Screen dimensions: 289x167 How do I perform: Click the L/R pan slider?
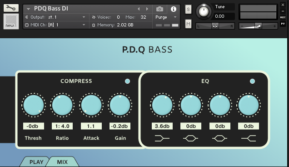pos(215,26)
